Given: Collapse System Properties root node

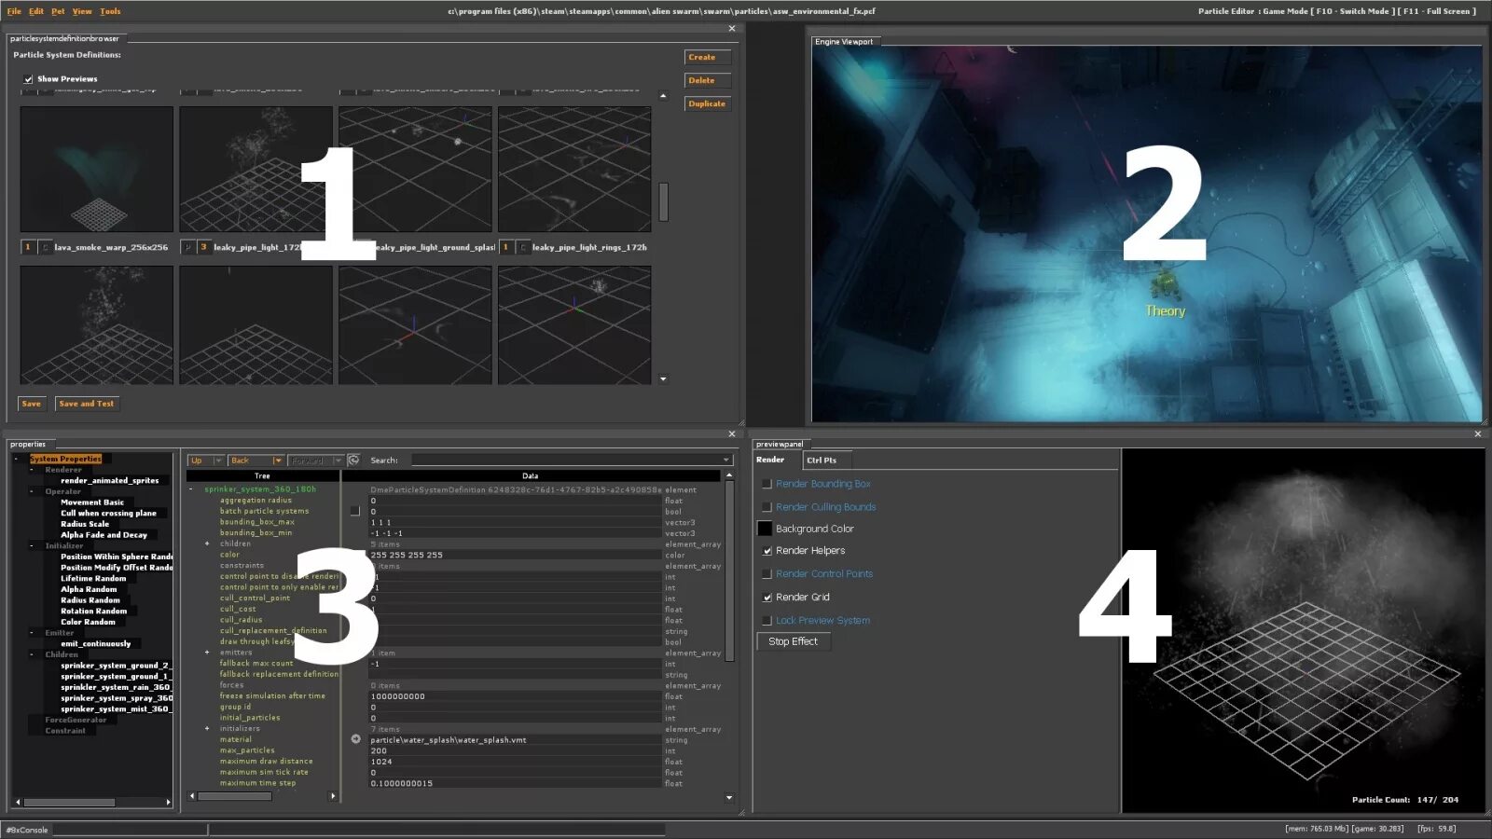Looking at the screenshot, I should point(16,459).
